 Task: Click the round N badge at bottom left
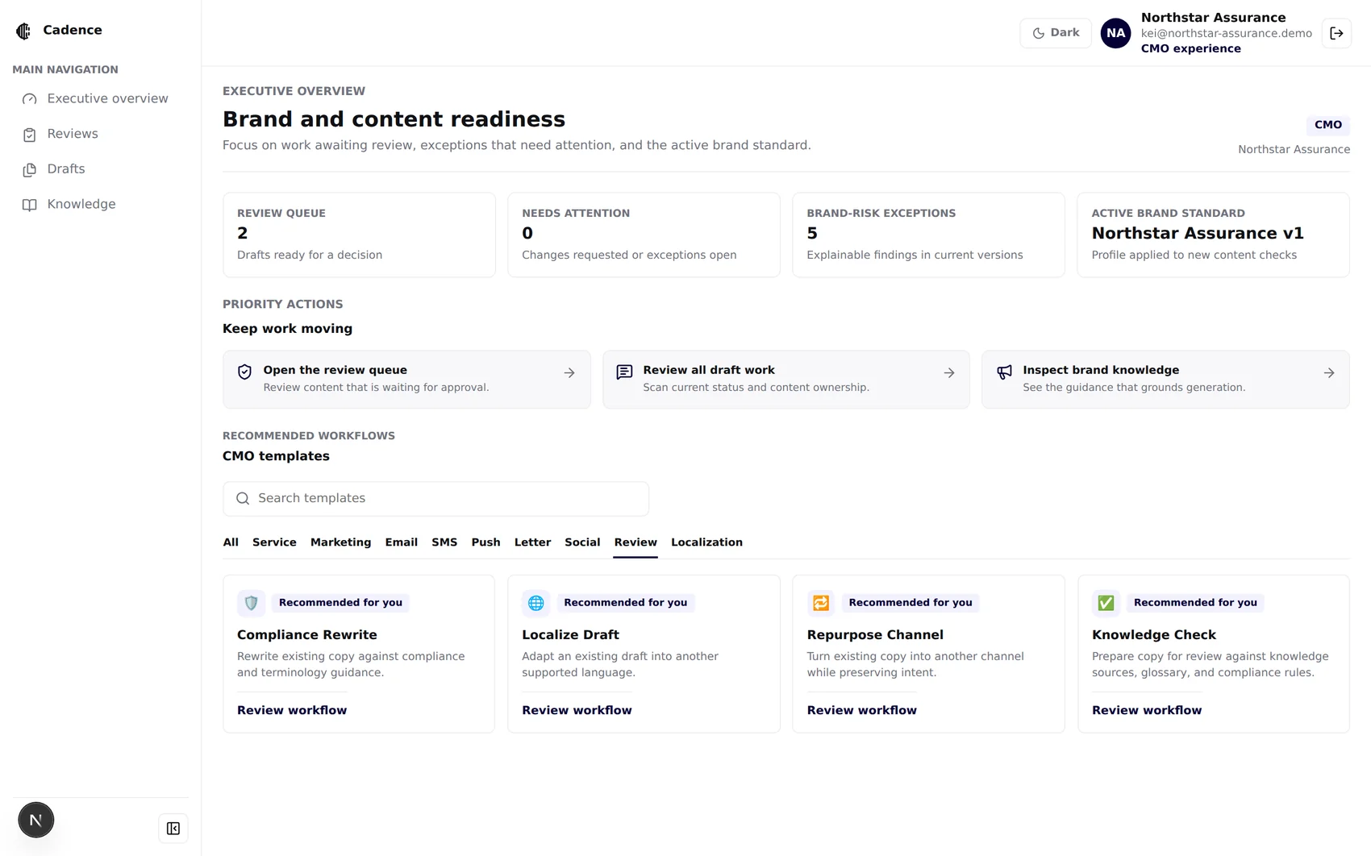point(36,821)
